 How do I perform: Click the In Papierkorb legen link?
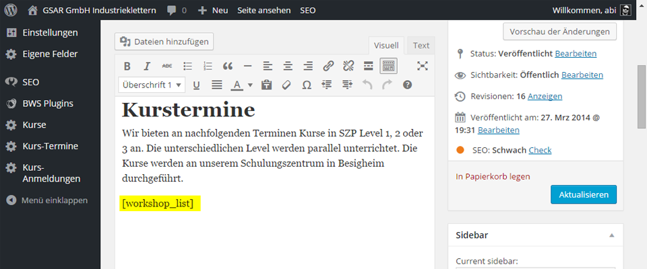(493, 176)
